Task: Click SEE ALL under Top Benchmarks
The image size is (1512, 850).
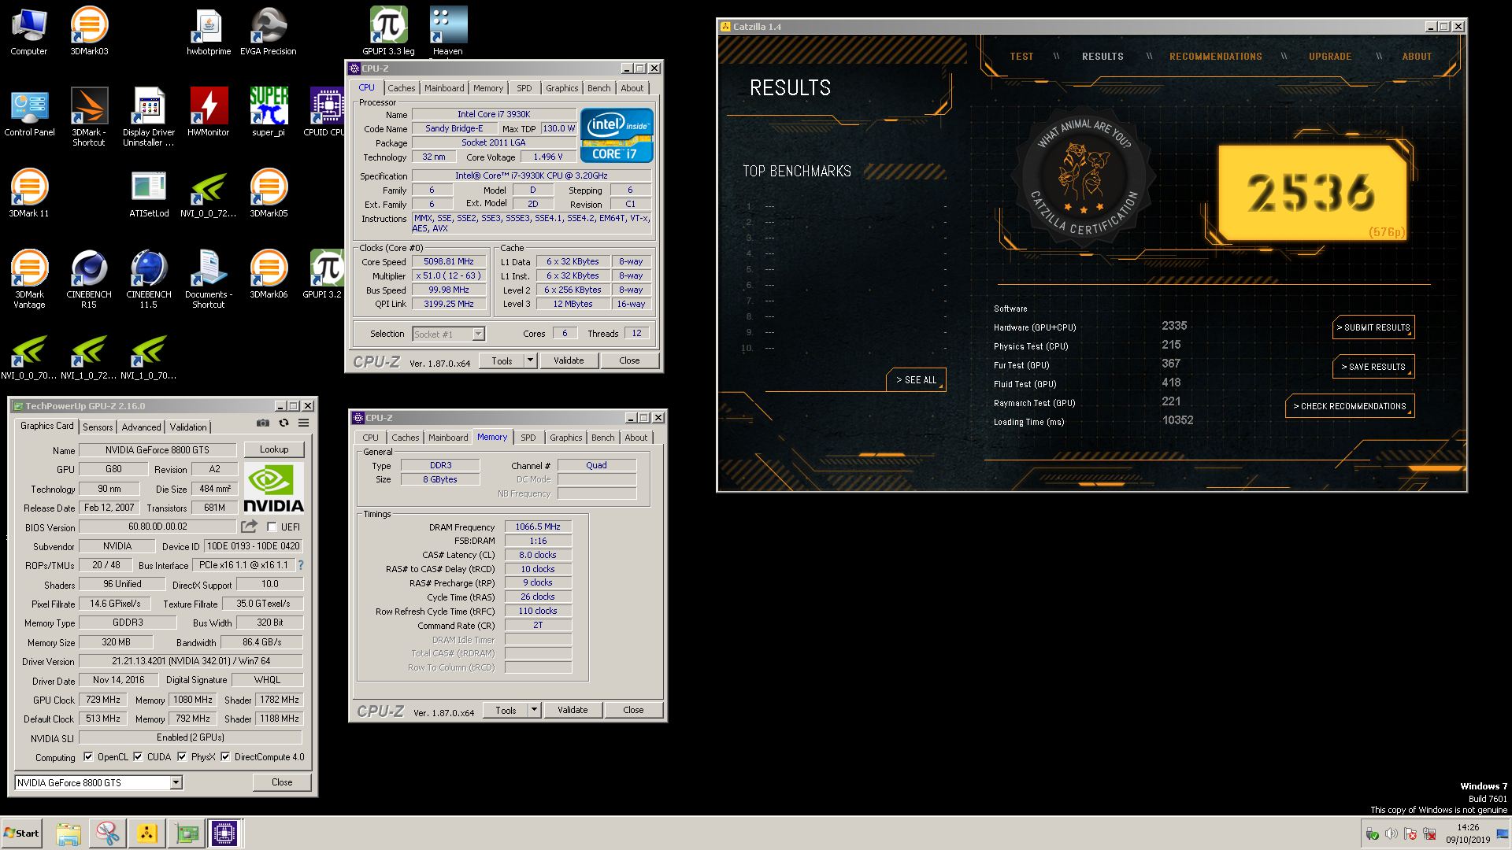Action: tap(916, 380)
